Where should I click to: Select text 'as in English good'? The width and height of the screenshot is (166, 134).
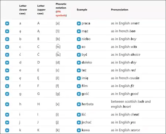tap(125, 94)
